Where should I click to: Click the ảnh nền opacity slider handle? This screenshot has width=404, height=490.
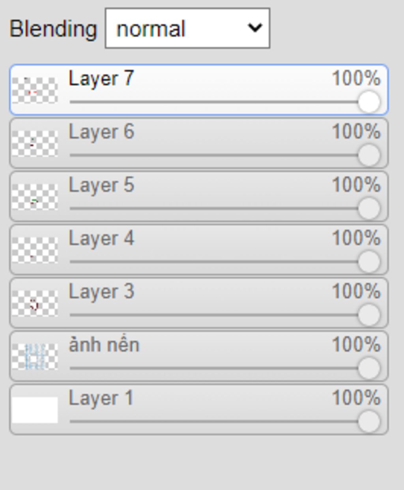369,369
